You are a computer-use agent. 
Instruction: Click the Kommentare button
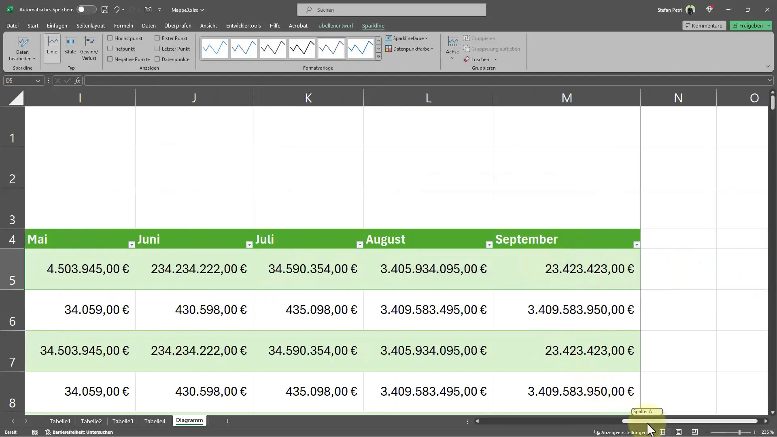point(704,25)
